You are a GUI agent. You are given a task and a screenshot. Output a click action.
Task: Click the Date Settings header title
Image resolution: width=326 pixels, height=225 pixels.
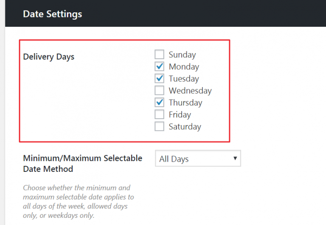pyautogui.click(x=52, y=14)
